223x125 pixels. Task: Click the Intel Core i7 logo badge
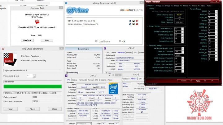(113, 88)
